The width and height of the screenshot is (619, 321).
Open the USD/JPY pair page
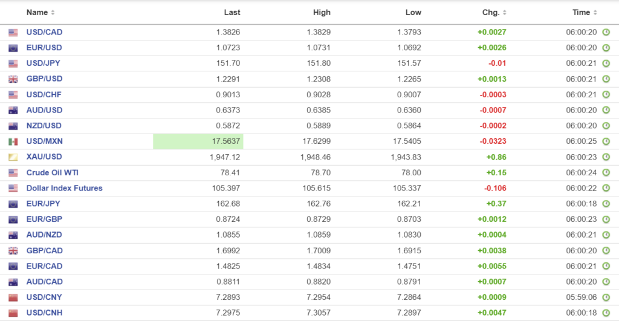pyautogui.click(x=43, y=63)
